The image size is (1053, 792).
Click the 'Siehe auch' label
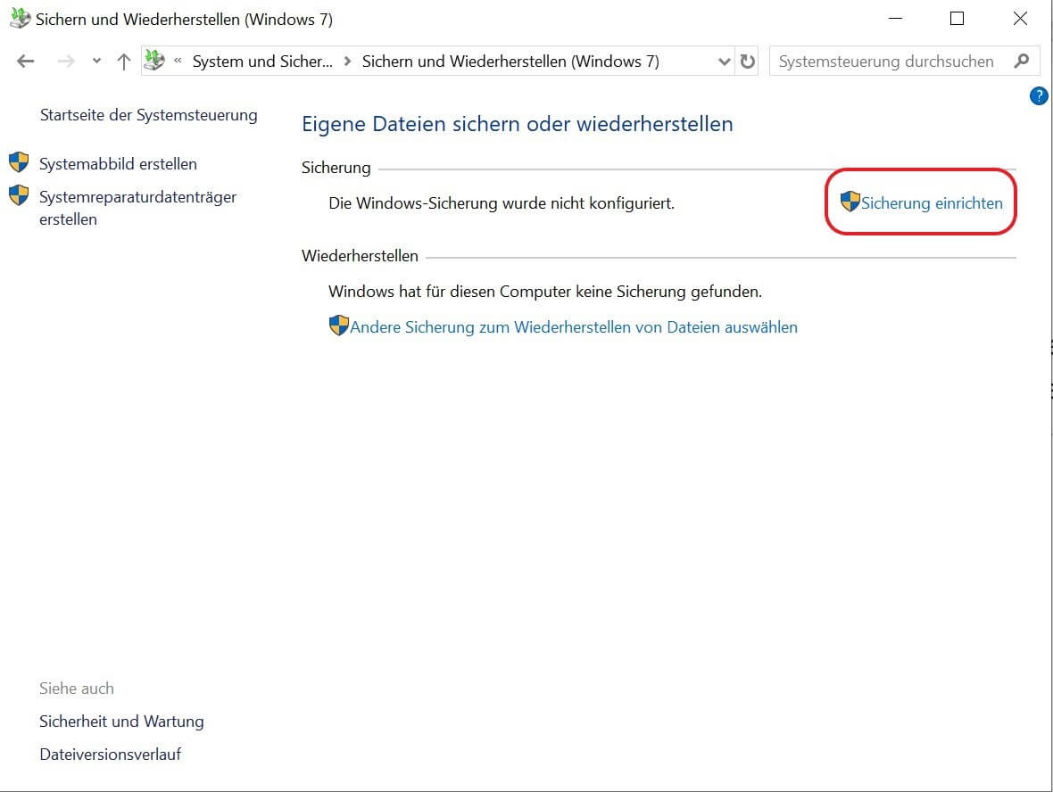coord(77,689)
